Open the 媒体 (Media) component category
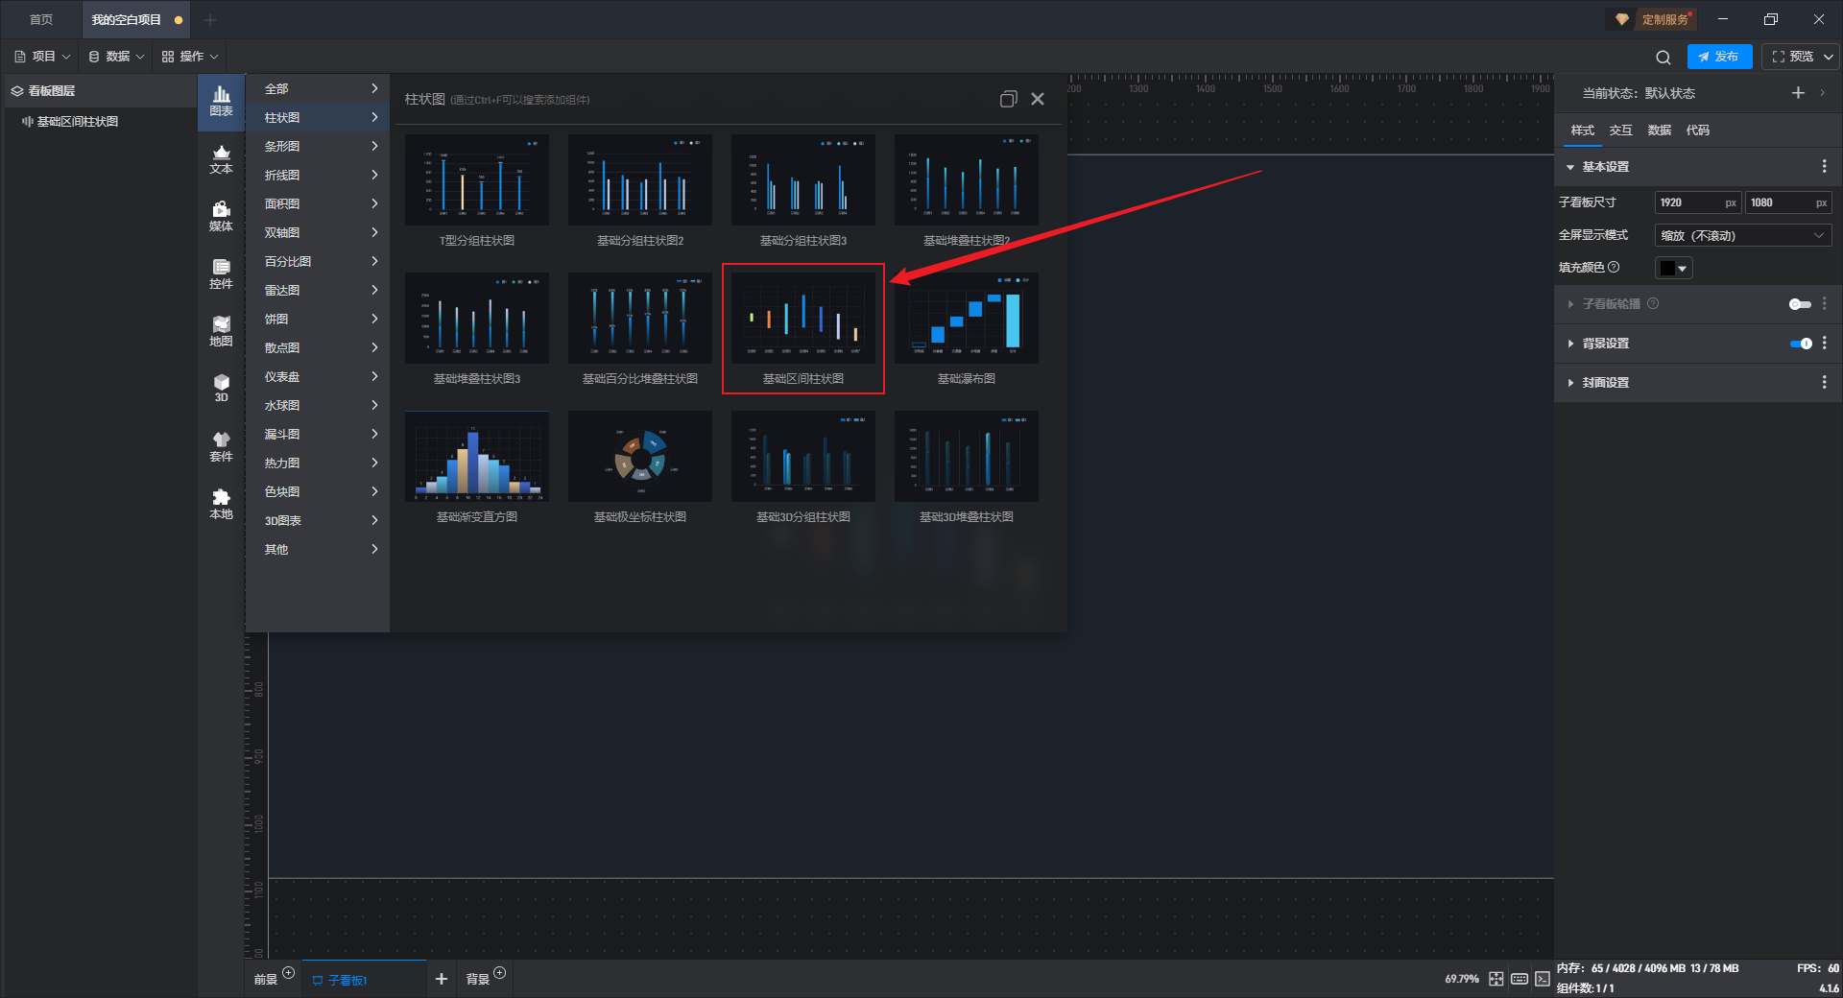The height and width of the screenshot is (998, 1843). pos(221,216)
